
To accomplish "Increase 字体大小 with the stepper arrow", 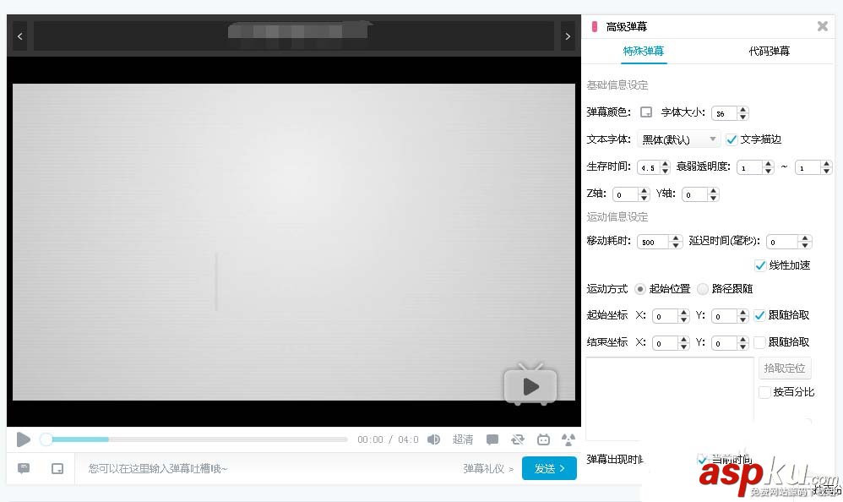I will point(742,109).
